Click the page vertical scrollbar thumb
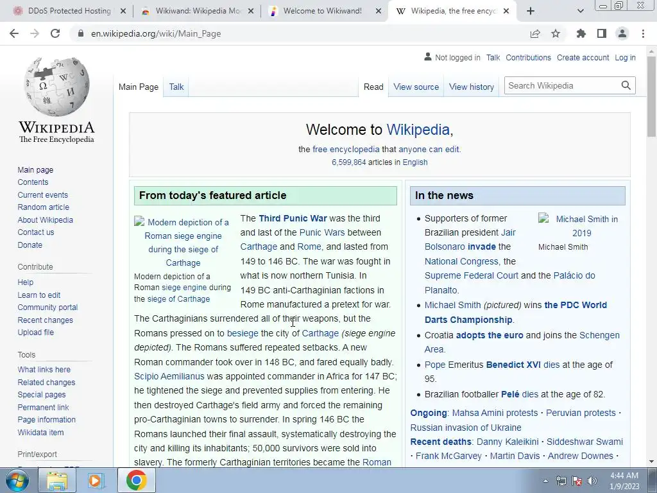Image resolution: width=657 pixels, height=493 pixels. click(x=652, y=96)
